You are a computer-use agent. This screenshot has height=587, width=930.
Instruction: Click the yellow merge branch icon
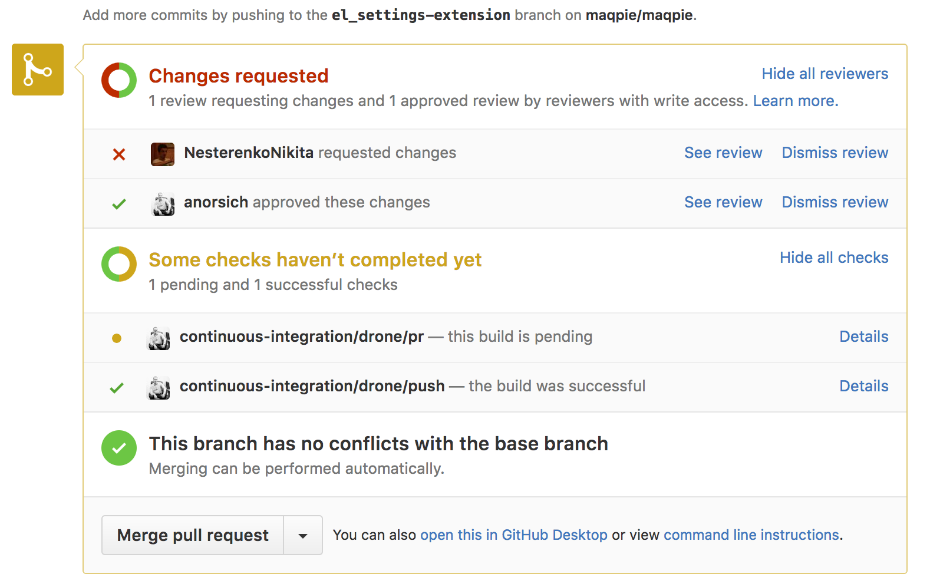38,70
